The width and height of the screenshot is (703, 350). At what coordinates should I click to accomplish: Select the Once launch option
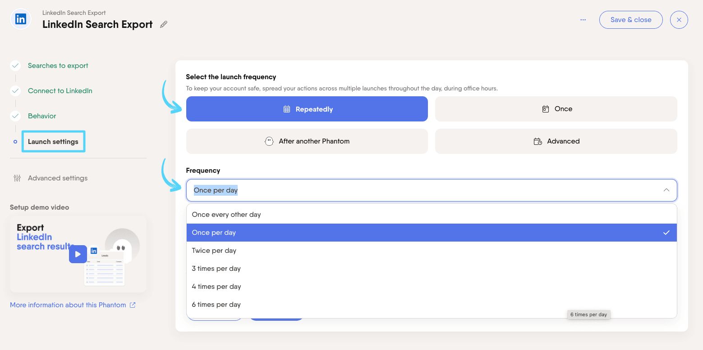[x=556, y=109]
